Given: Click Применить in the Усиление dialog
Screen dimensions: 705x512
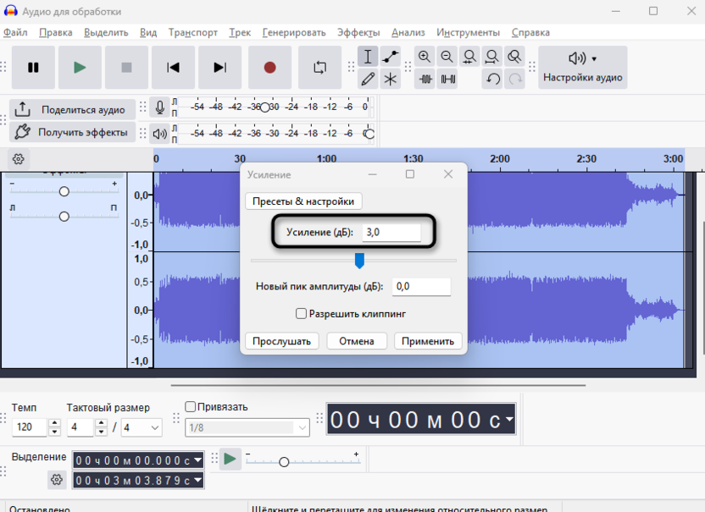Looking at the screenshot, I should [428, 341].
